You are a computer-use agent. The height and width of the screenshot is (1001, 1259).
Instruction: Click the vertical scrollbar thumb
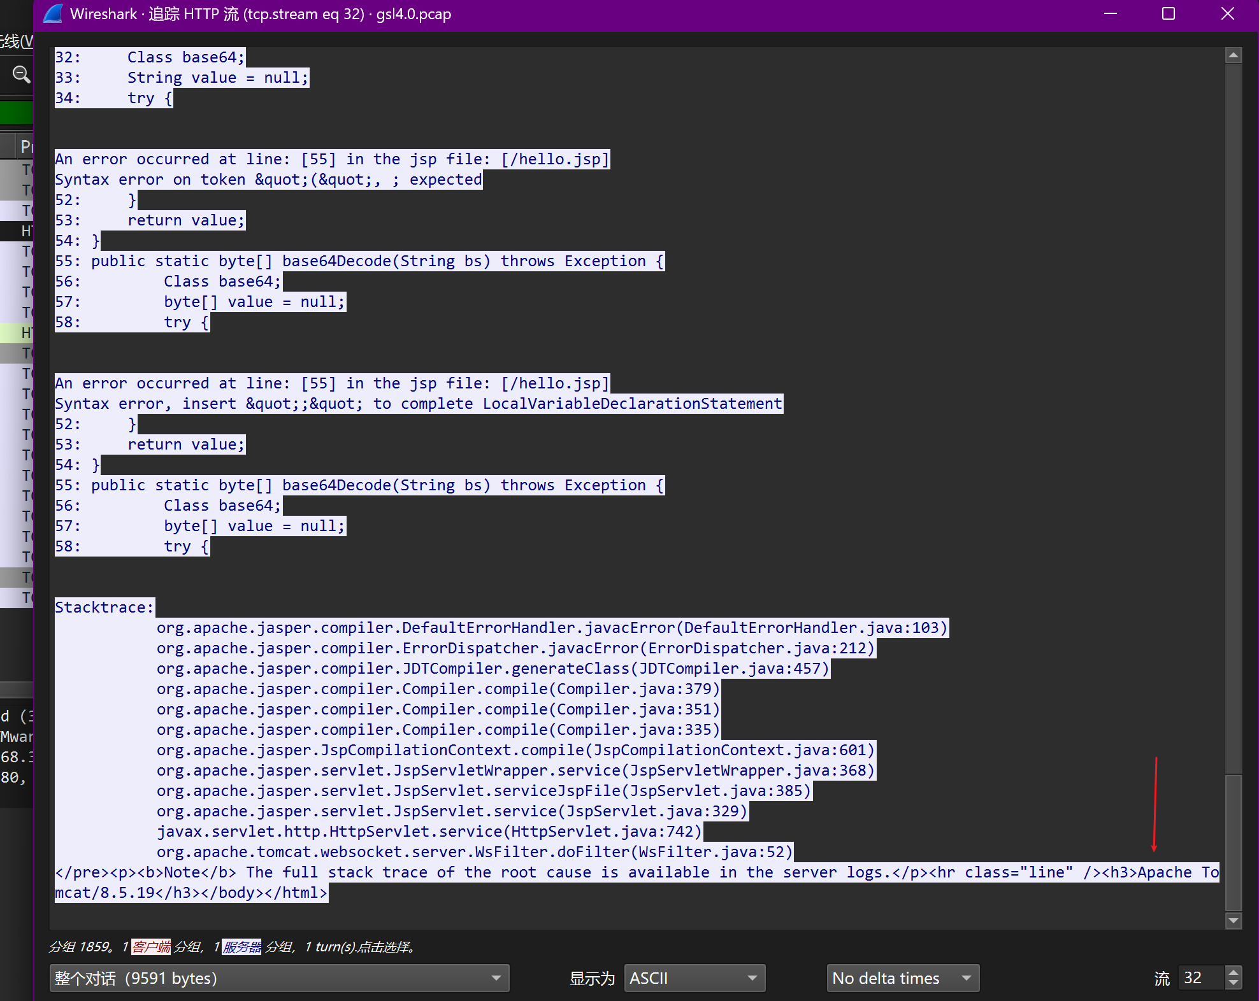(1234, 842)
